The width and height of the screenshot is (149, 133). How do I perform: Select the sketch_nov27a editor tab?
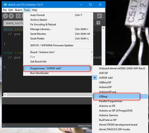(x=13, y=23)
